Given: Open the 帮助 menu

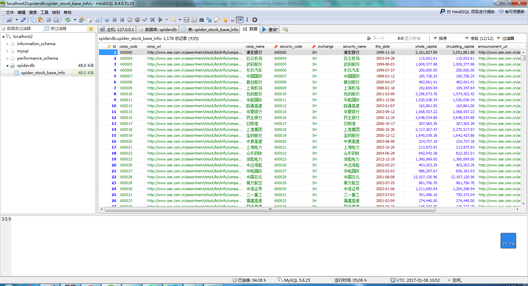Looking at the screenshot, I should [68, 13].
